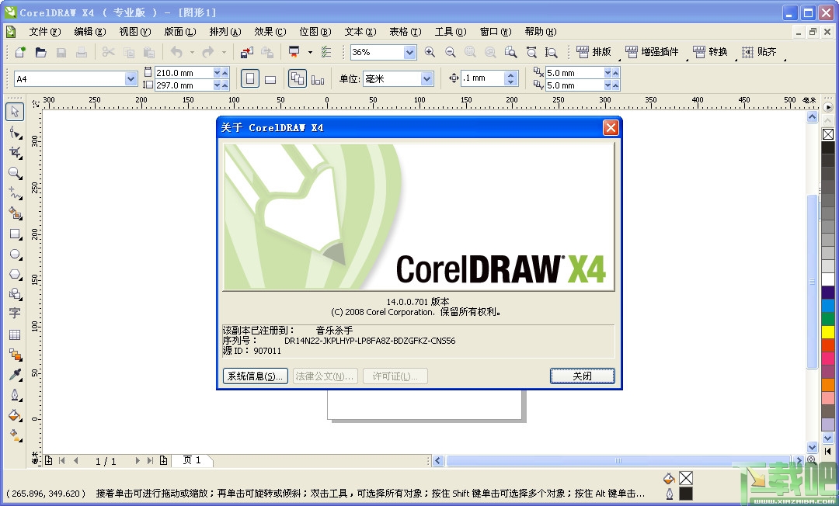Select the no-color swatch in palette
This screenshot has height=506, width=839.
(828, 134)
